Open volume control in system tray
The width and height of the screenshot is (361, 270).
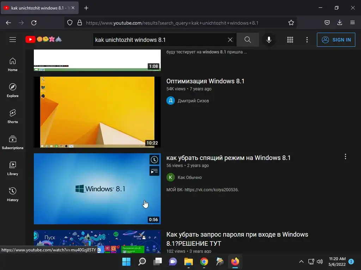[x=320, y=262]
